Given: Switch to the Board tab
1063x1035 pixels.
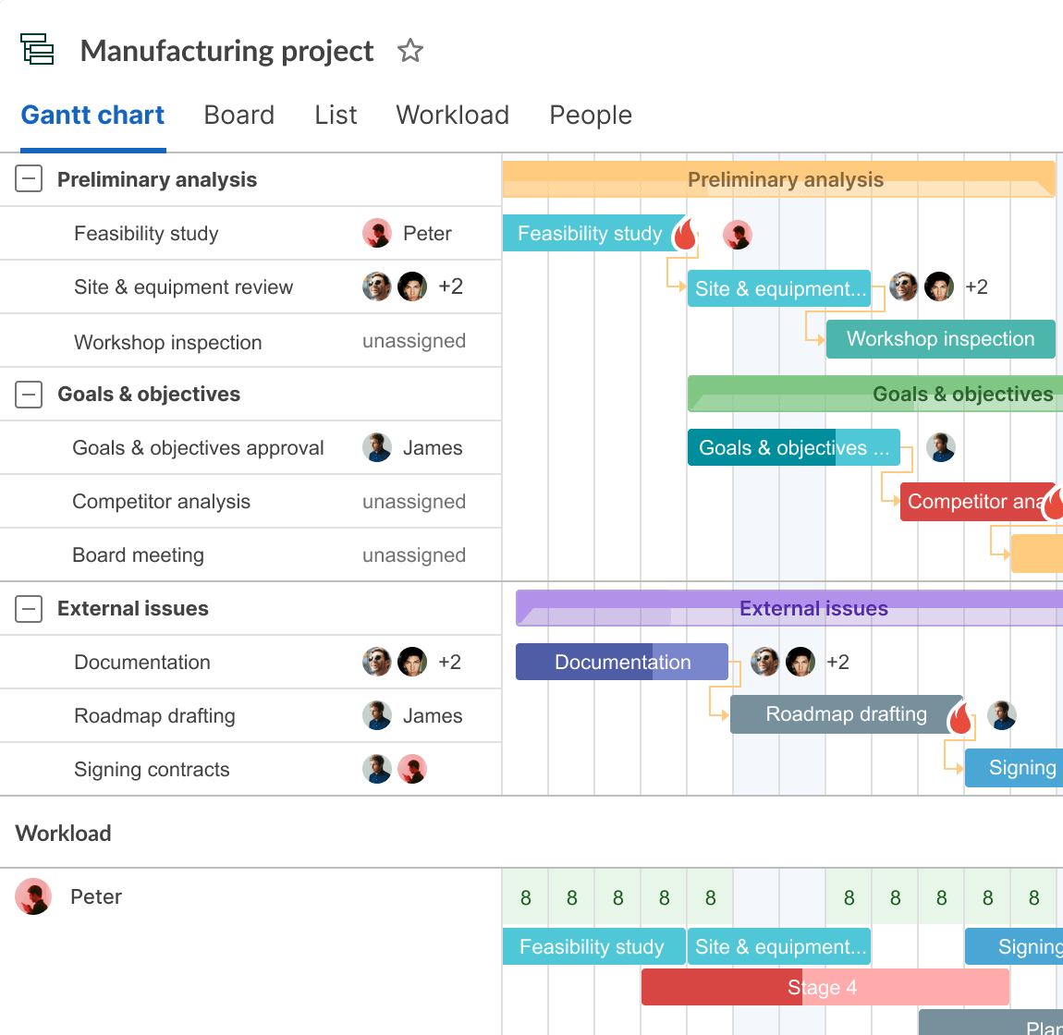Looking at the screenshot, I should [x=238, y=115].
